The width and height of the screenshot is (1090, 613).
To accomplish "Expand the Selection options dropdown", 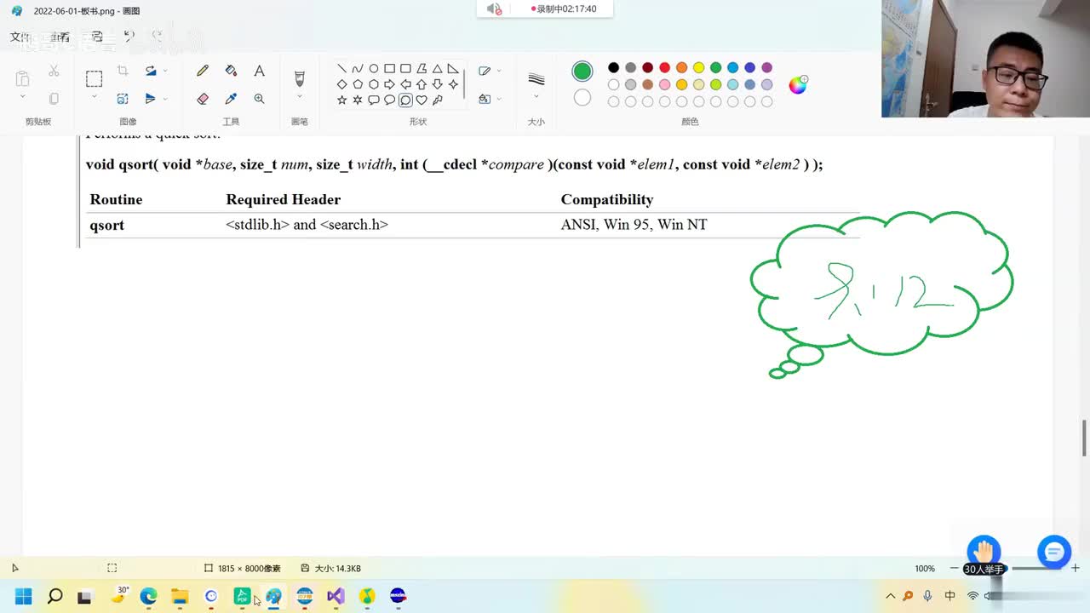I will click(x=94, y=97).
